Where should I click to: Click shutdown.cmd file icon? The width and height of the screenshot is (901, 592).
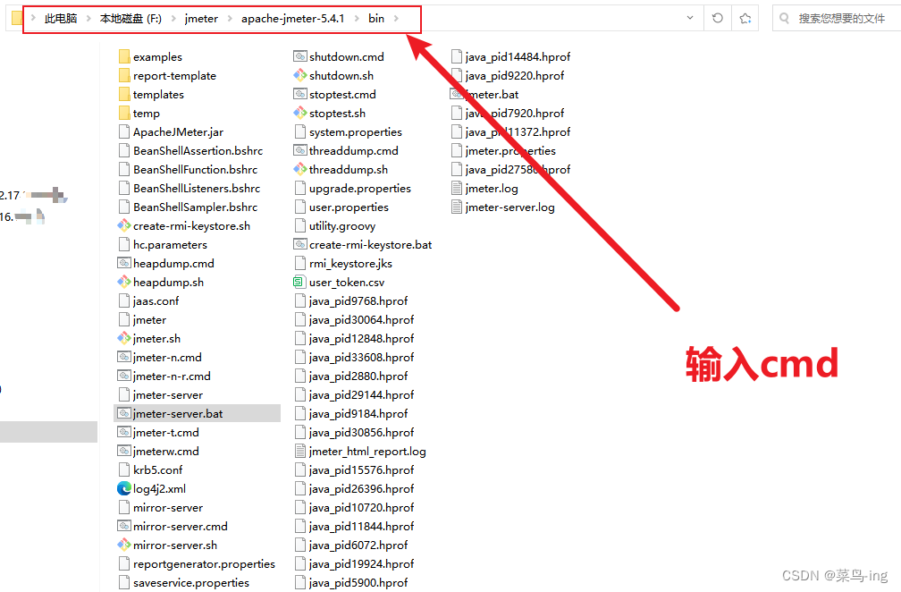299,56
